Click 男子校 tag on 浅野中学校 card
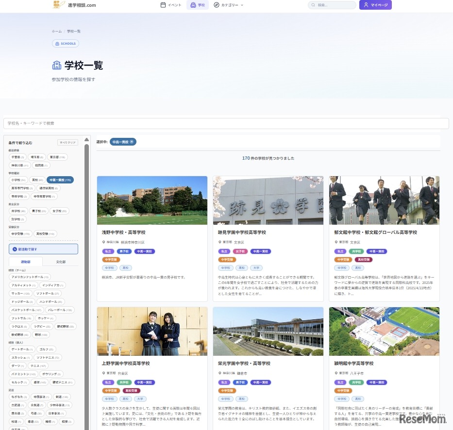 pyautogui.click(x=124, y=251)
